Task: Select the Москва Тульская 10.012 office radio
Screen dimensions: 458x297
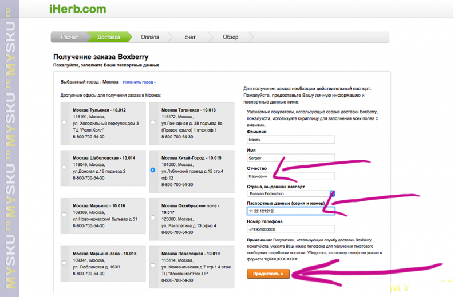Action: [64, 122]
